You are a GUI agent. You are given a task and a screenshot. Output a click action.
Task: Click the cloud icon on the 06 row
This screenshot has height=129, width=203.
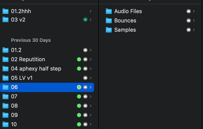[85, 87]
